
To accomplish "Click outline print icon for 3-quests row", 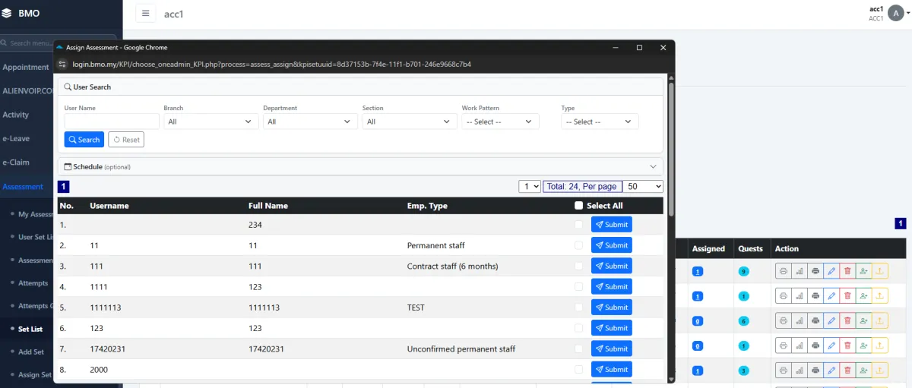I will point(784,370).
